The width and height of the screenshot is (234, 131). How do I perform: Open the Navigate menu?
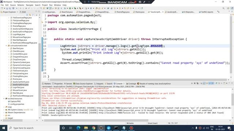30,5
